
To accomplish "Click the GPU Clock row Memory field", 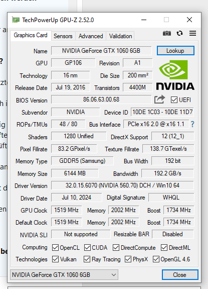I will [x=123, y=210].
